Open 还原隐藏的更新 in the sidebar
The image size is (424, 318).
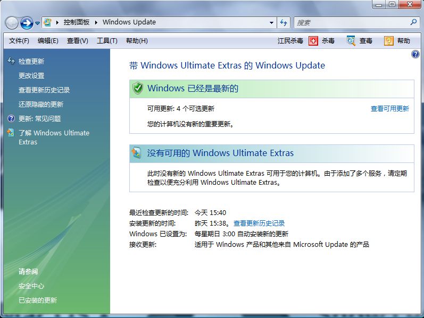[41, 104]
